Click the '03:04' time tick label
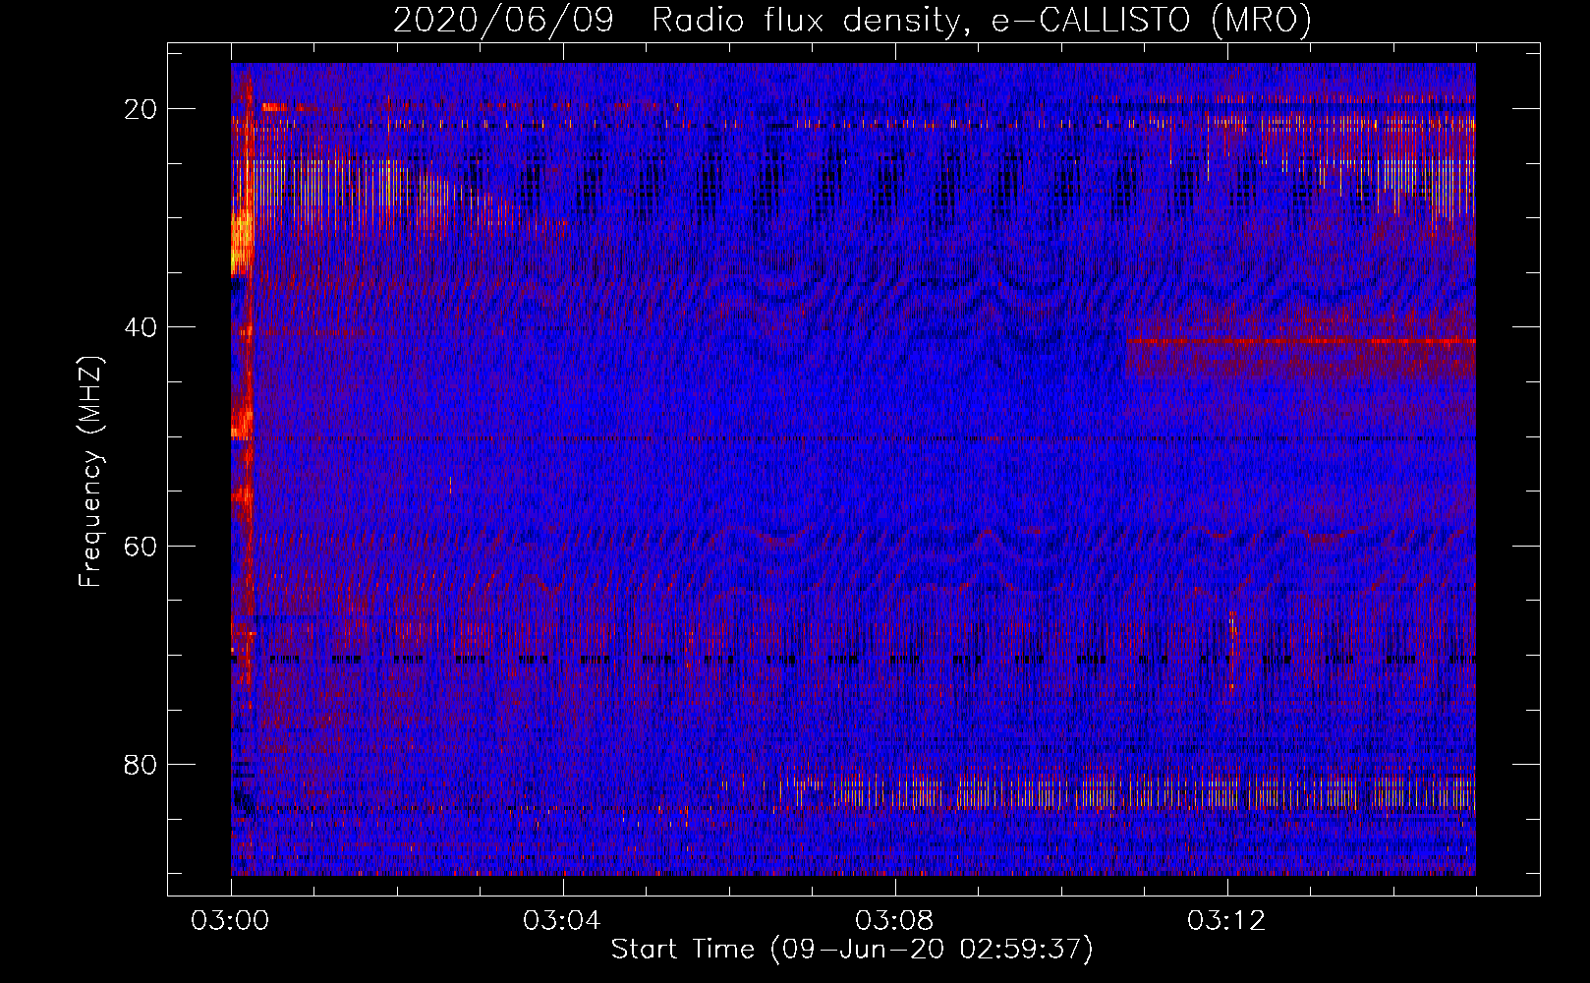The image size is (1590, 983). point(562,921)
